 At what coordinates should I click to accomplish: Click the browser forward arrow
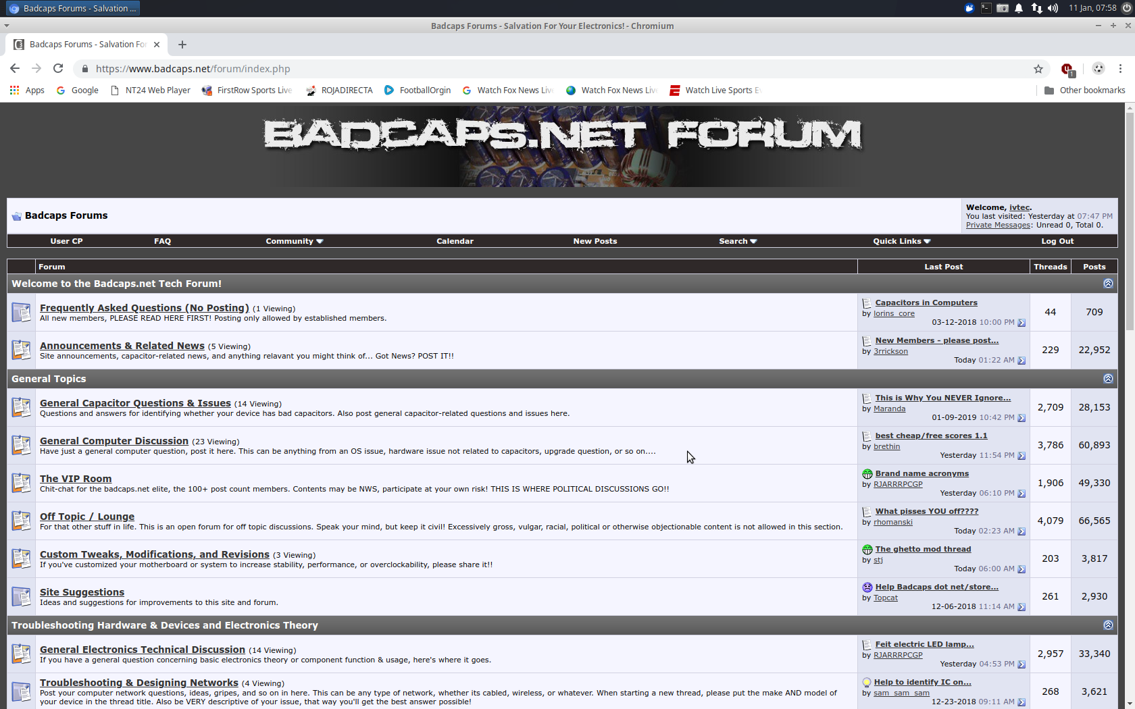tap(36, 68)
